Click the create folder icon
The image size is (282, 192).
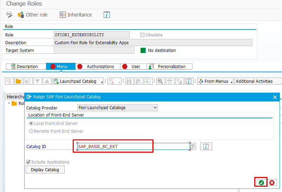pos(19,81)
